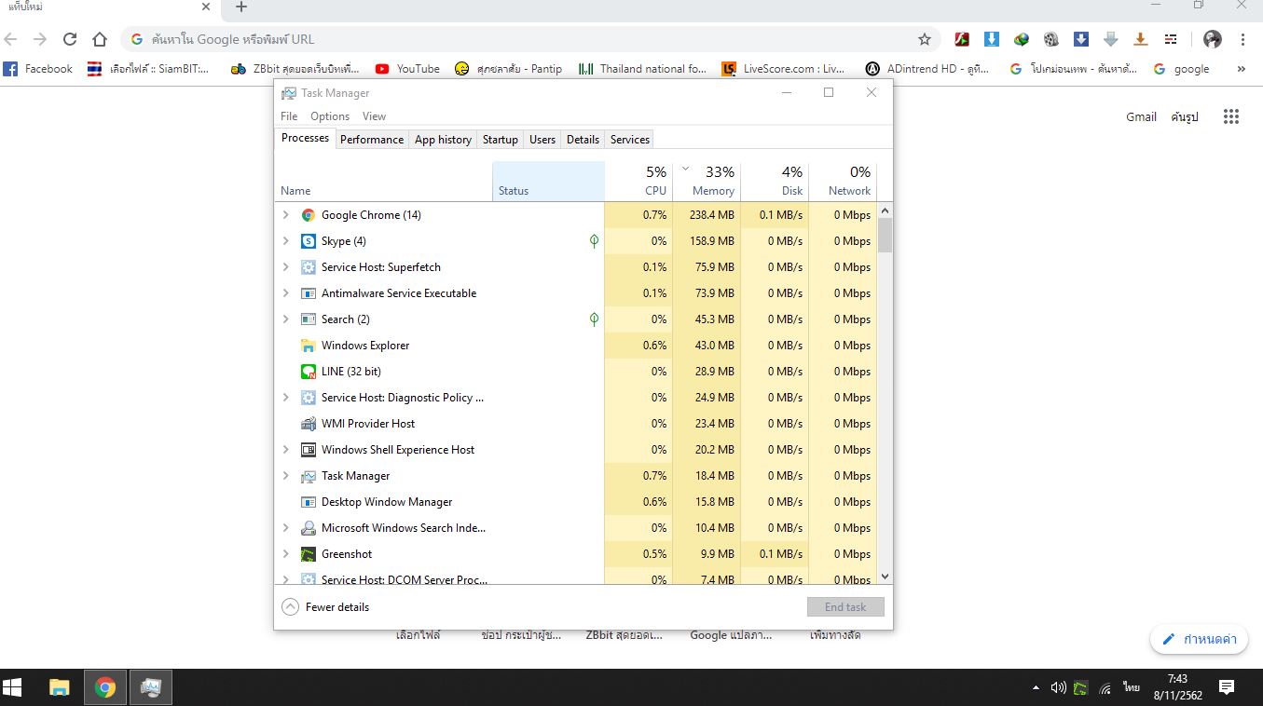Click the Antimalware Service Executable icon
The image size is (1263, 706).
point(309,293)
